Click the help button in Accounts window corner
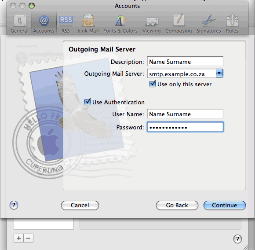This screenshot has width=255, height=250. click(237, 239)
